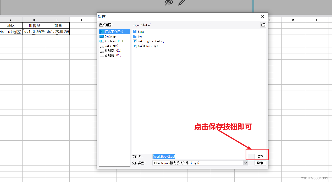Click the new folder icon in save dialog
This screenshot has width=332, height=182.
[x=263, y=25]
